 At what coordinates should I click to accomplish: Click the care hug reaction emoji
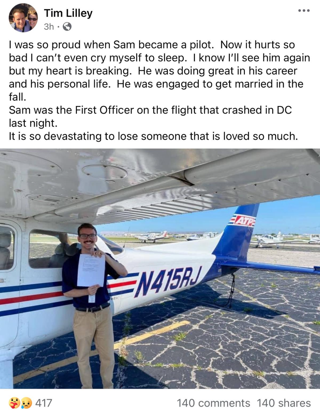14,402
